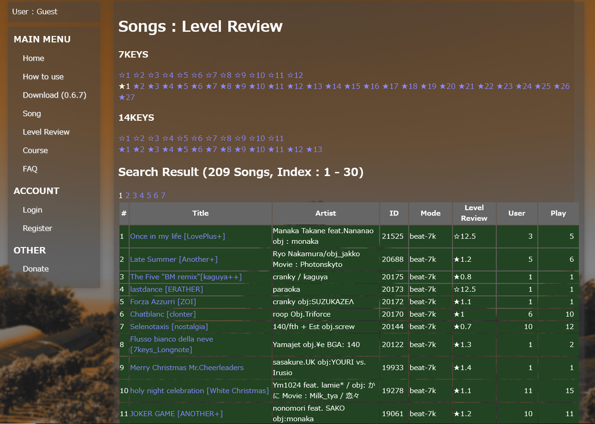
Task: Go to results page 6
Action: [156, 195]
